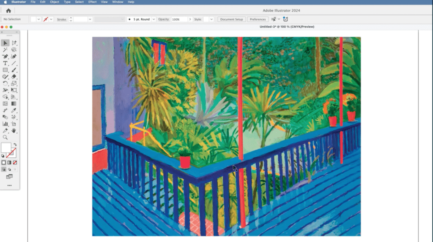This screenshot has height=242, width=433.
Task: Select the Zoom tool
Action: point(5,137)
